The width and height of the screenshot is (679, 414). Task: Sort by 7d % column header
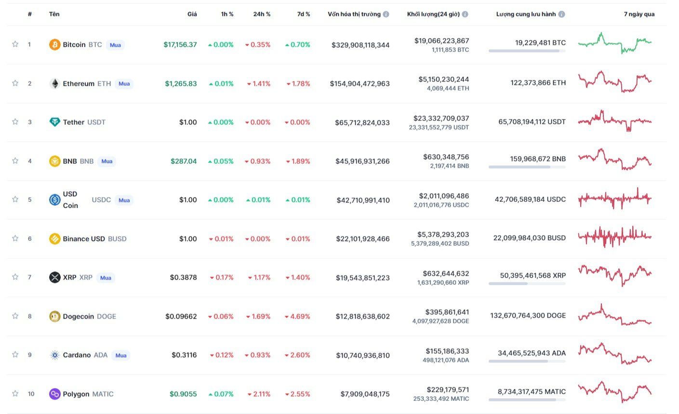[304, 14]
